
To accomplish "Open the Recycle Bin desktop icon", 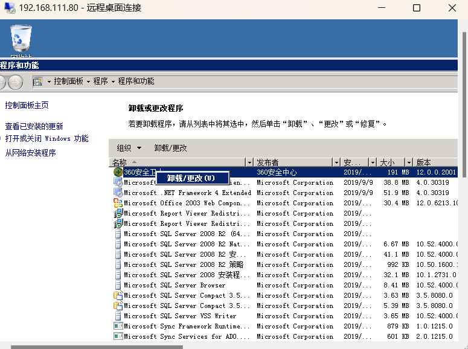I will pos(21,39).
